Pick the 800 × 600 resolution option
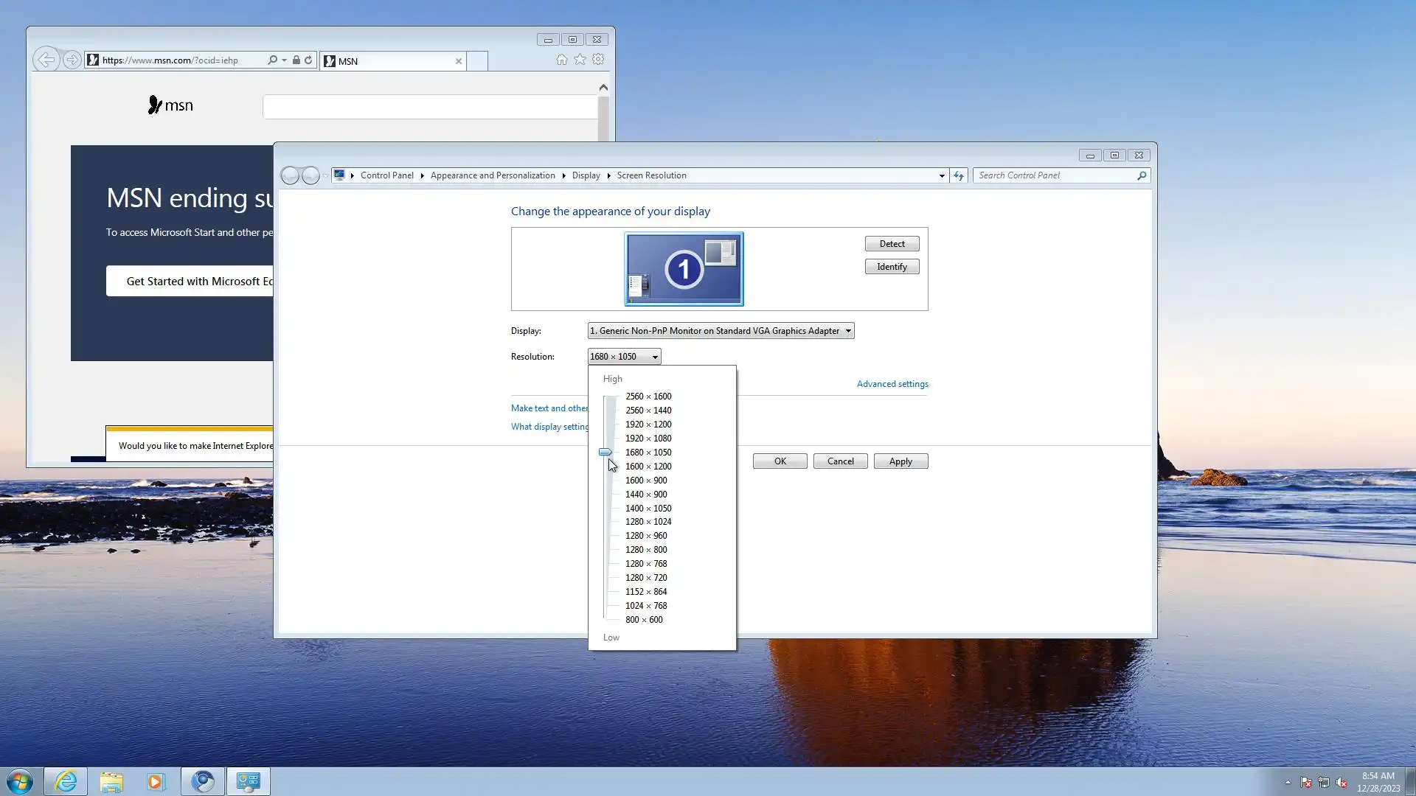This screenshot has width=1416, height=796. pyautogui.click(x=644, y=620)
